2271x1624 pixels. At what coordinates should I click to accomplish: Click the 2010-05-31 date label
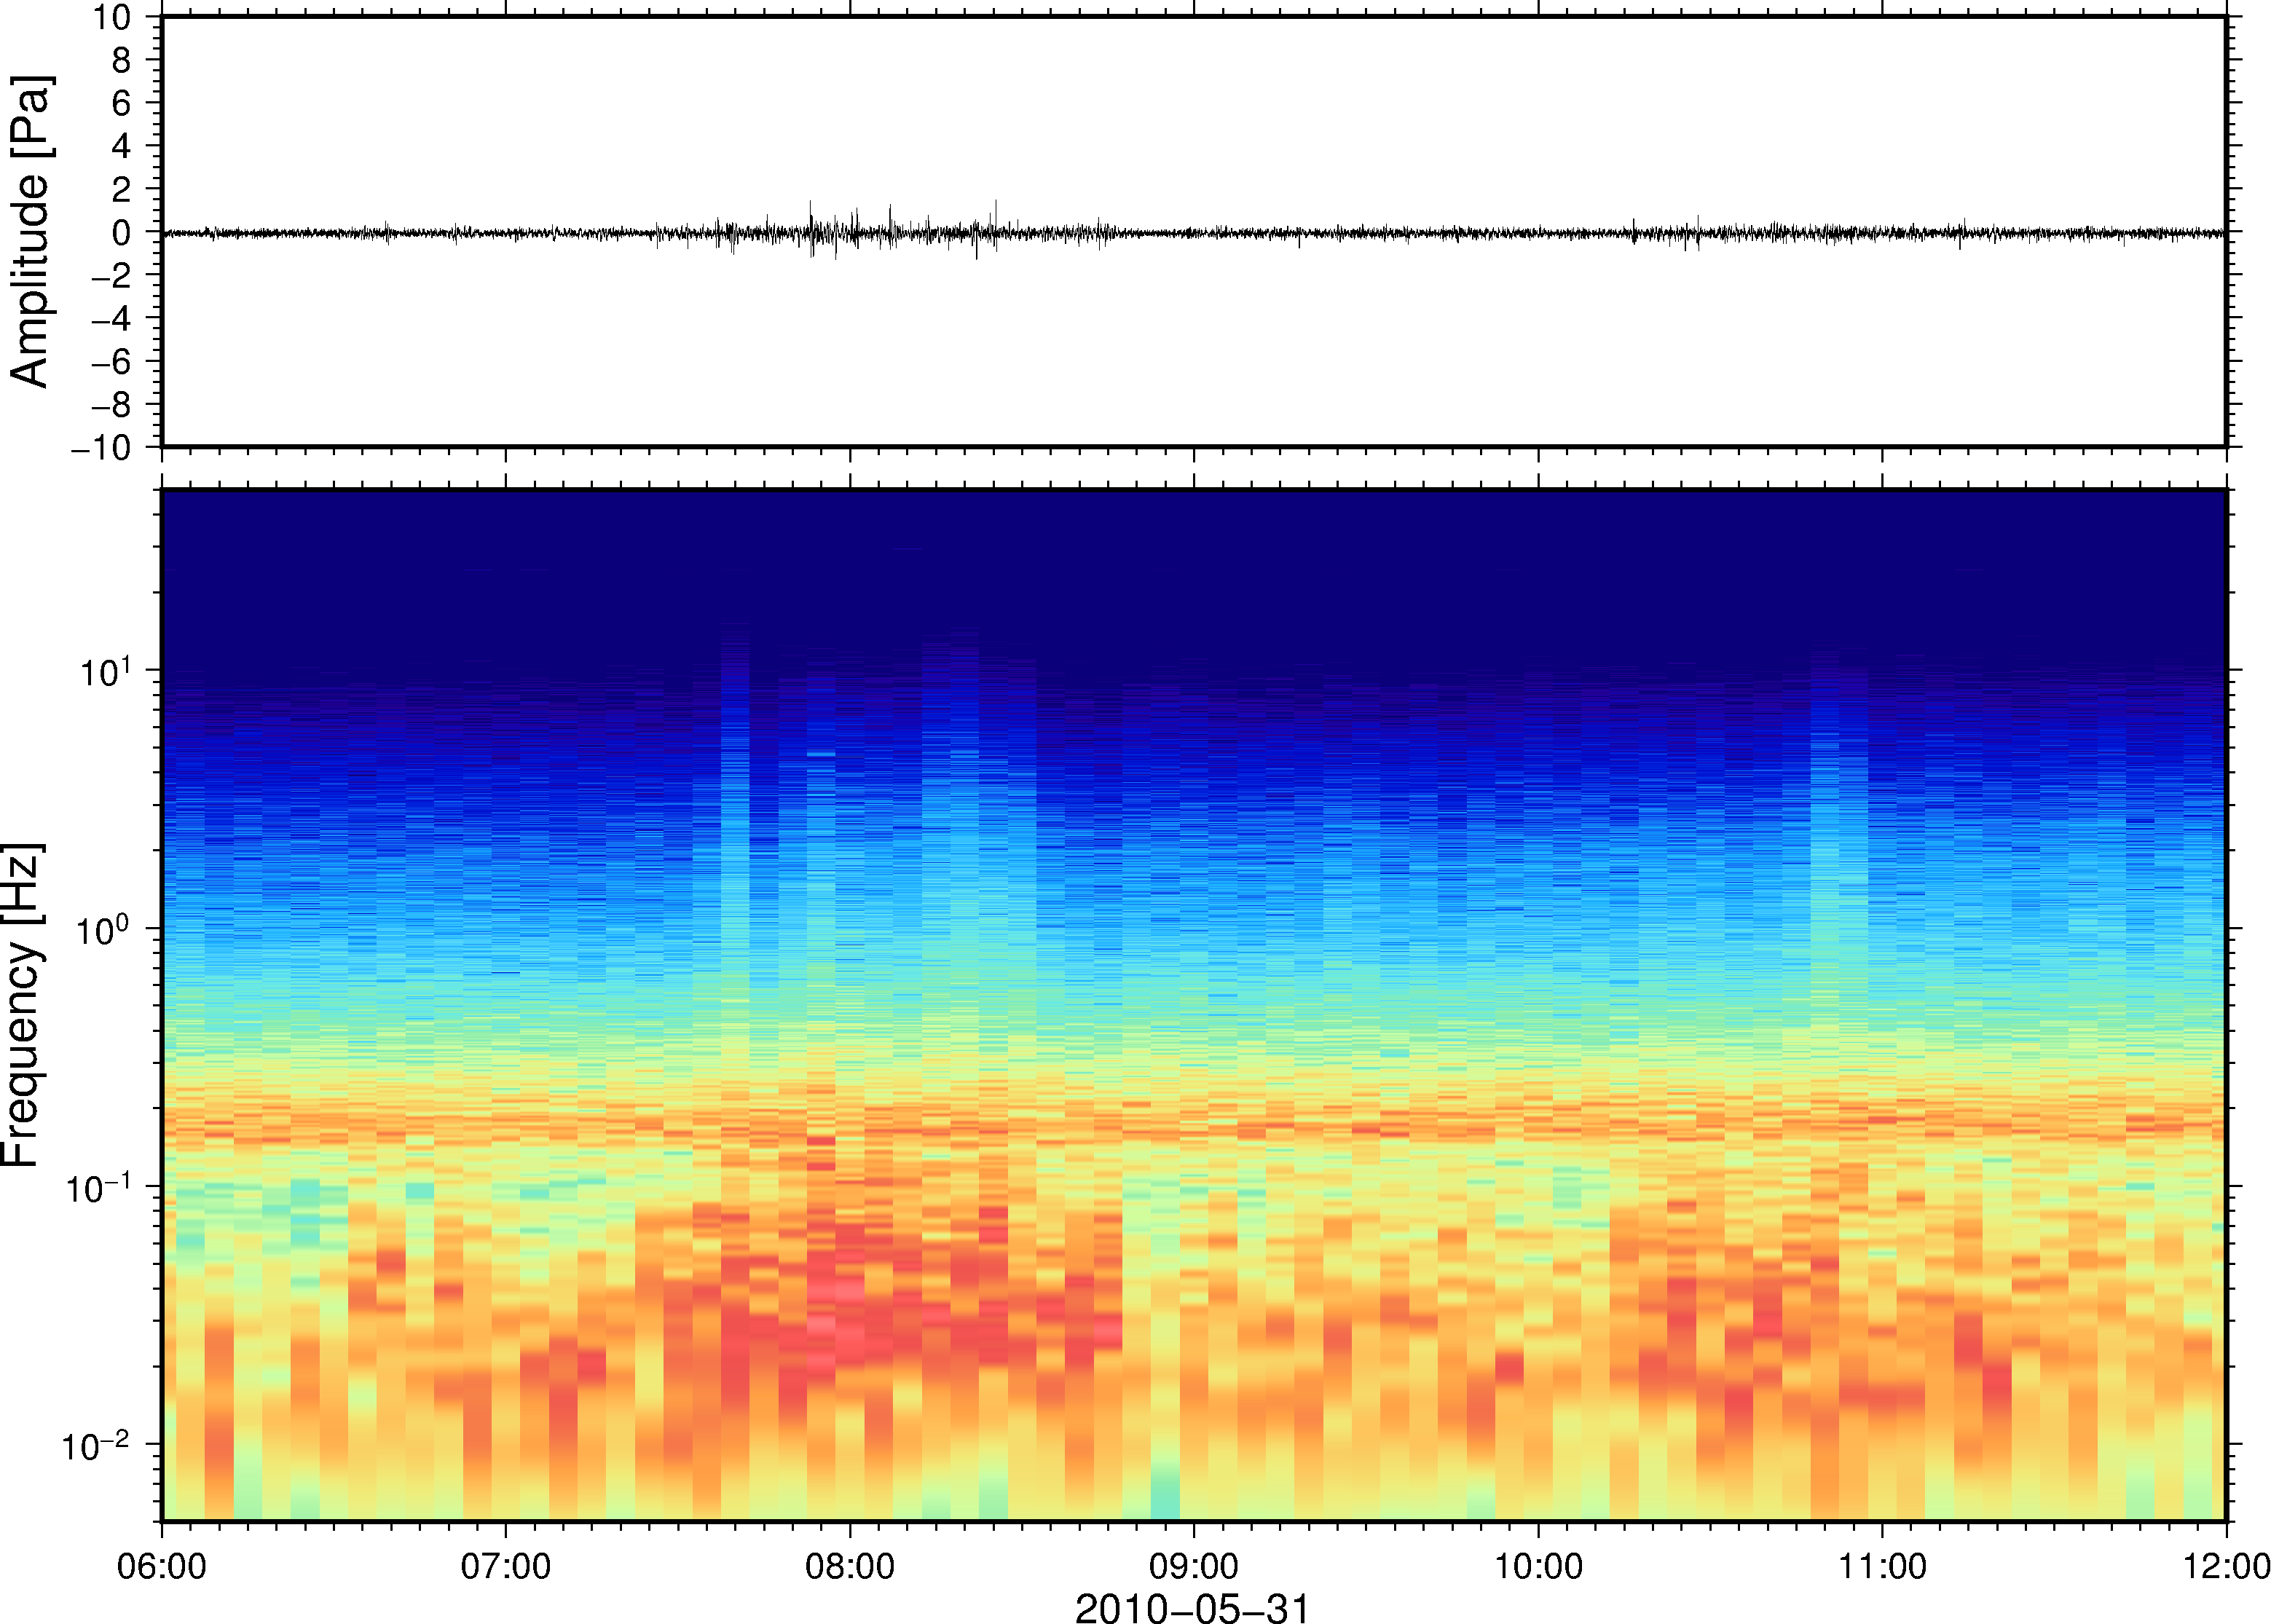pyautogui.click(x=1192, y=1608)
